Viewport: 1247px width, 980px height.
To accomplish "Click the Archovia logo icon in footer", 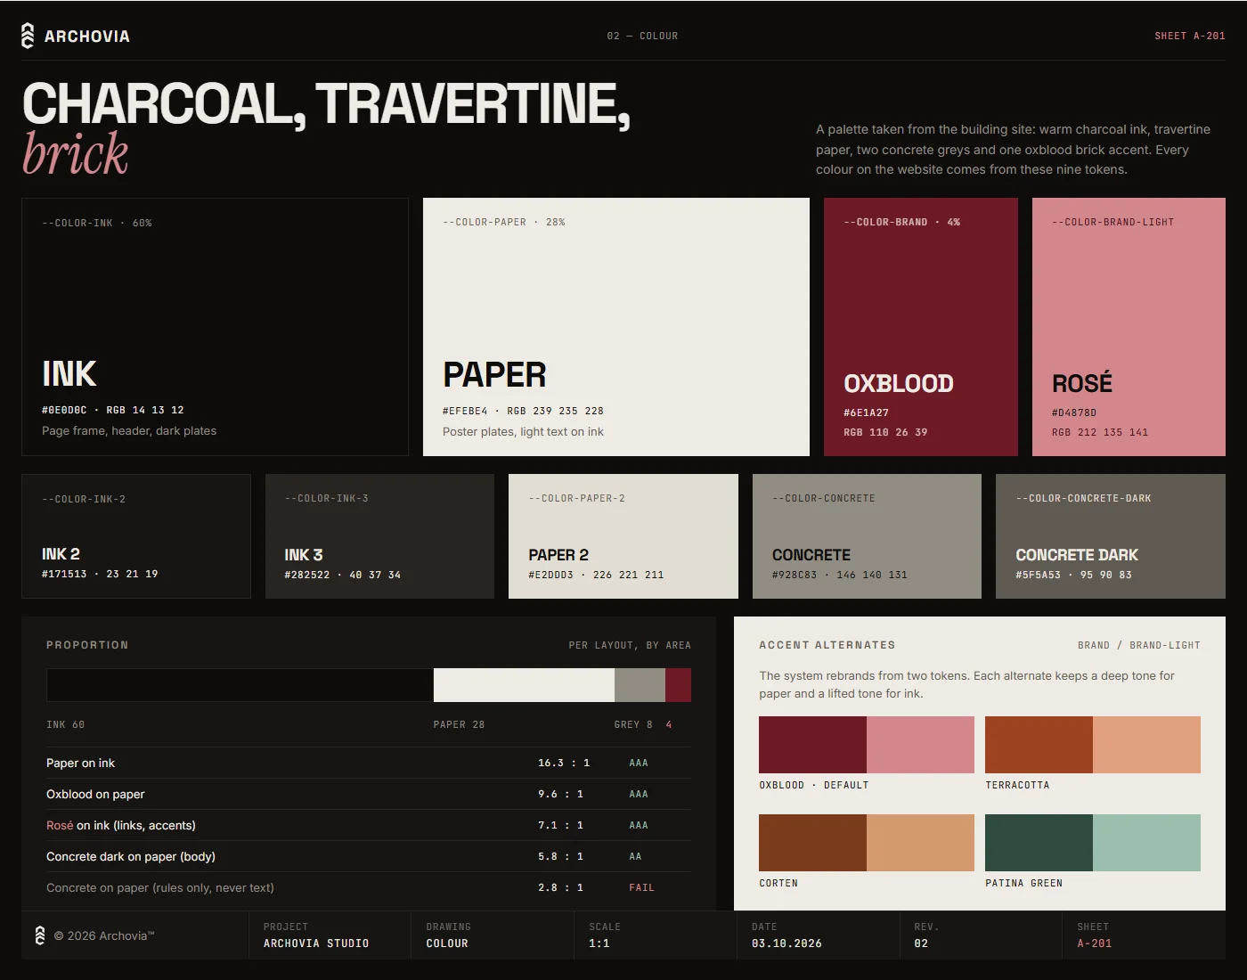I will click(39, 935).
